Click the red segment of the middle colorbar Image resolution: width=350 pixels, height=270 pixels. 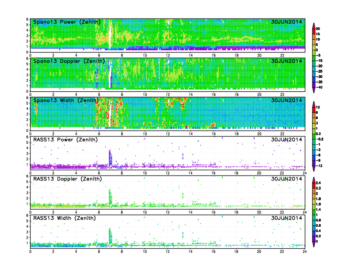coord(314,110)
